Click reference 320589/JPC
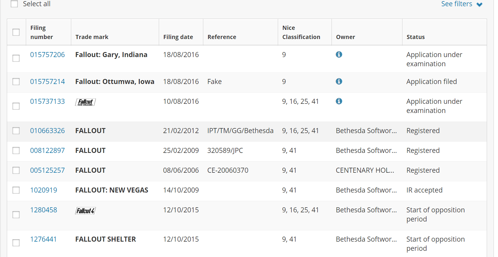The width and height of the screenshot is (498, 257). point(225,151)
